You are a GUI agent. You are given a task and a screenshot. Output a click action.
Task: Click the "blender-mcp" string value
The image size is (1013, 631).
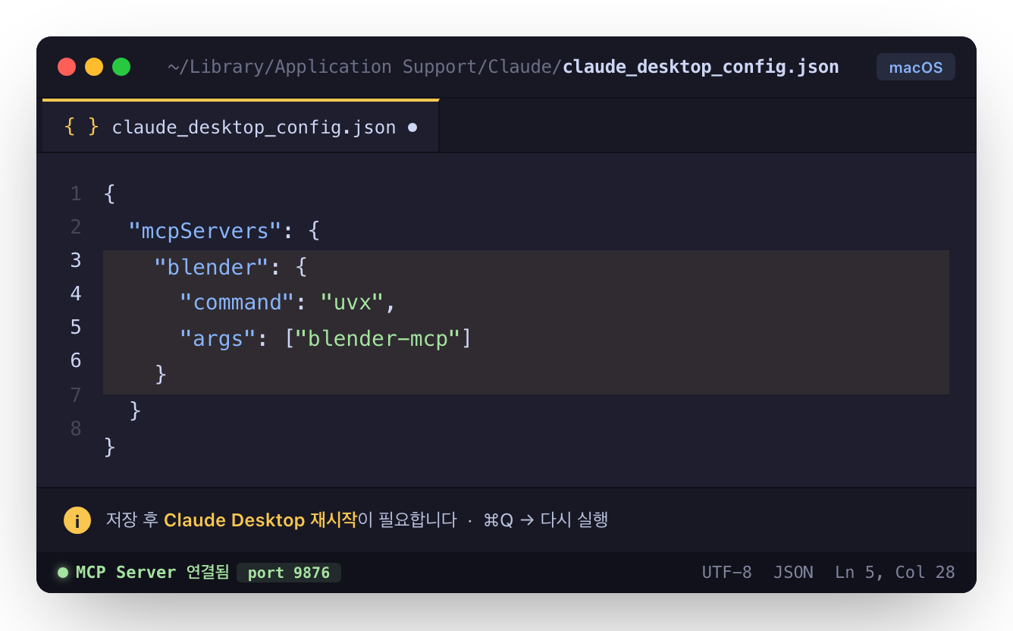coord(378,338)
